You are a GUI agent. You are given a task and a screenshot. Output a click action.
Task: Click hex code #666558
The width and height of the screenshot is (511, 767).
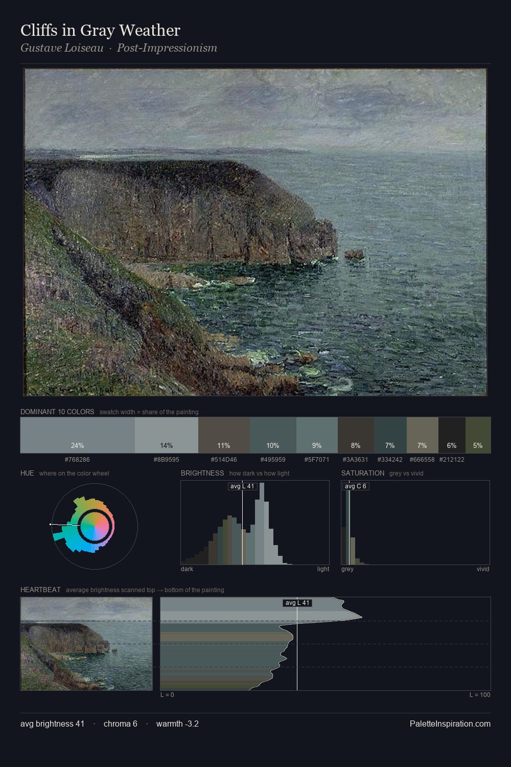422,460
